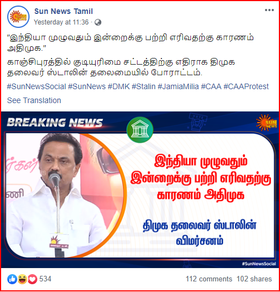Click the Haha laughing reaction icon
280x292 pixels.
(x=22, y=279)
